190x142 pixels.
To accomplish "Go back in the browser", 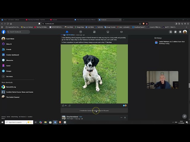I will (x=2, y=24).
